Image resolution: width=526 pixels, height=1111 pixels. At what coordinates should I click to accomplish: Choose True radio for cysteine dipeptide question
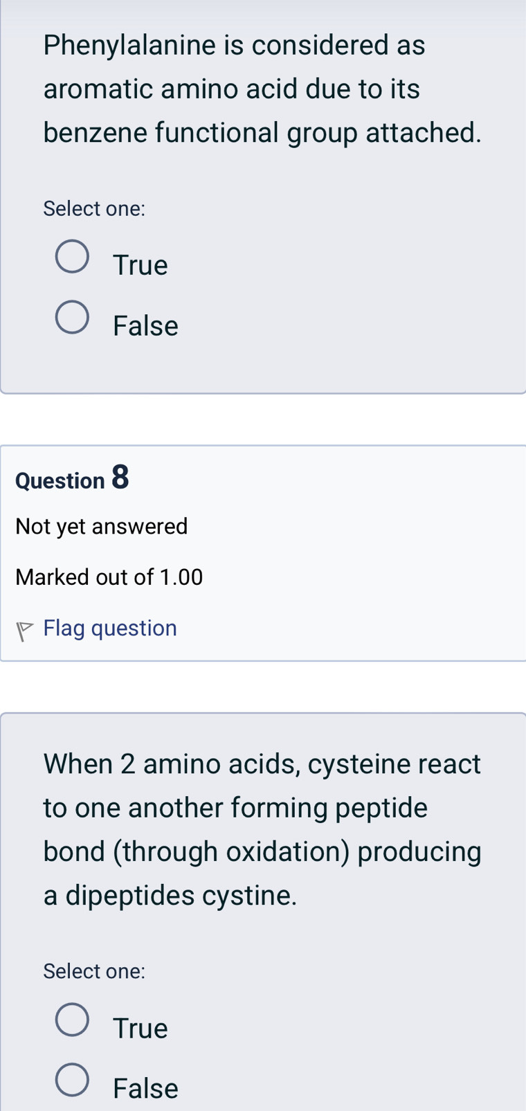(72, 1020)
